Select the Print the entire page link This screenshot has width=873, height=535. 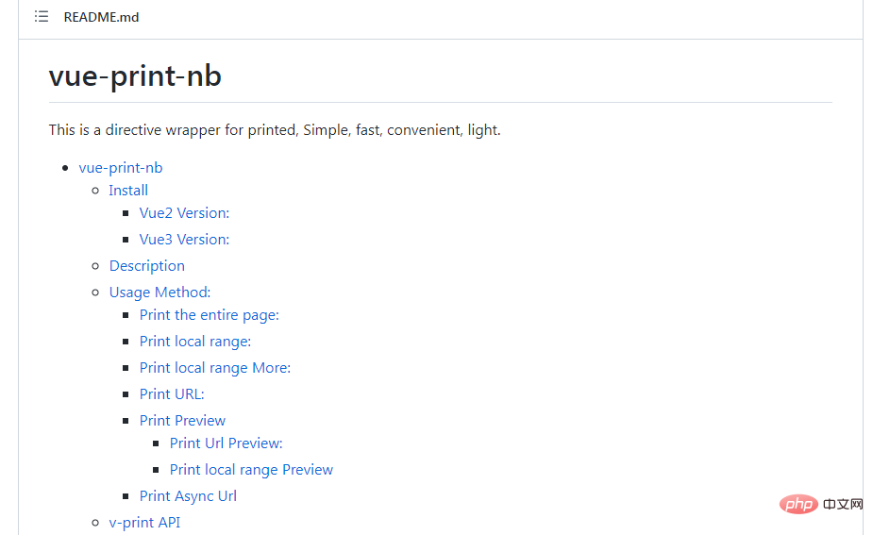210,315
